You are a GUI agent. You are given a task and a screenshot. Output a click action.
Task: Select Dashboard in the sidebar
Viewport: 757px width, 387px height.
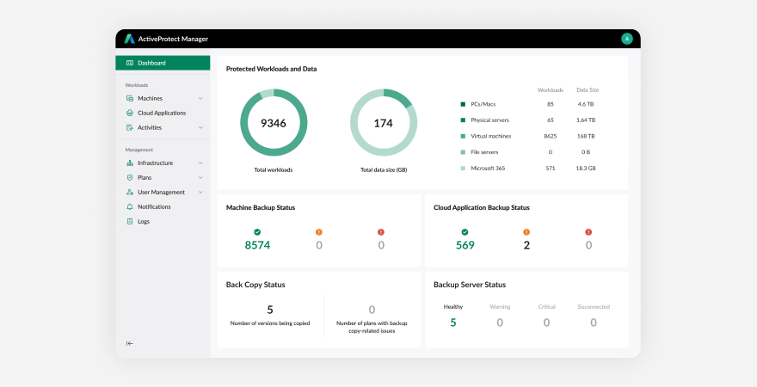pyautogui.click(x=163, y=63)
